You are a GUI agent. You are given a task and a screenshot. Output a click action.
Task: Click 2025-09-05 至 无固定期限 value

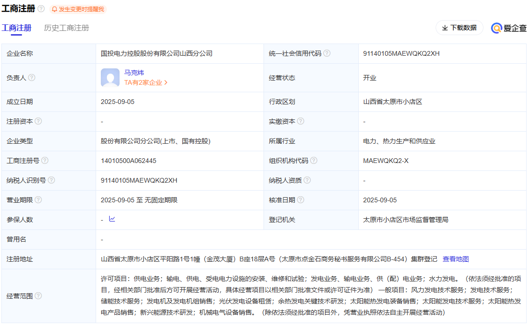tap(139, 200)
